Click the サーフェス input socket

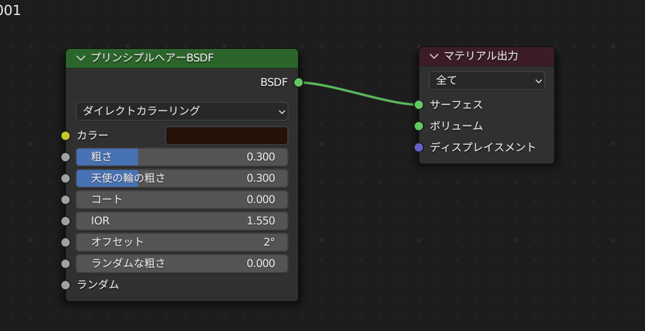(418, 105)
